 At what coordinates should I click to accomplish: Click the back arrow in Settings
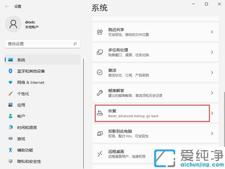click(7, 6)
